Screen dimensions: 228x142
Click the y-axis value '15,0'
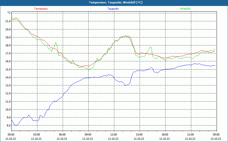(8, 70)
